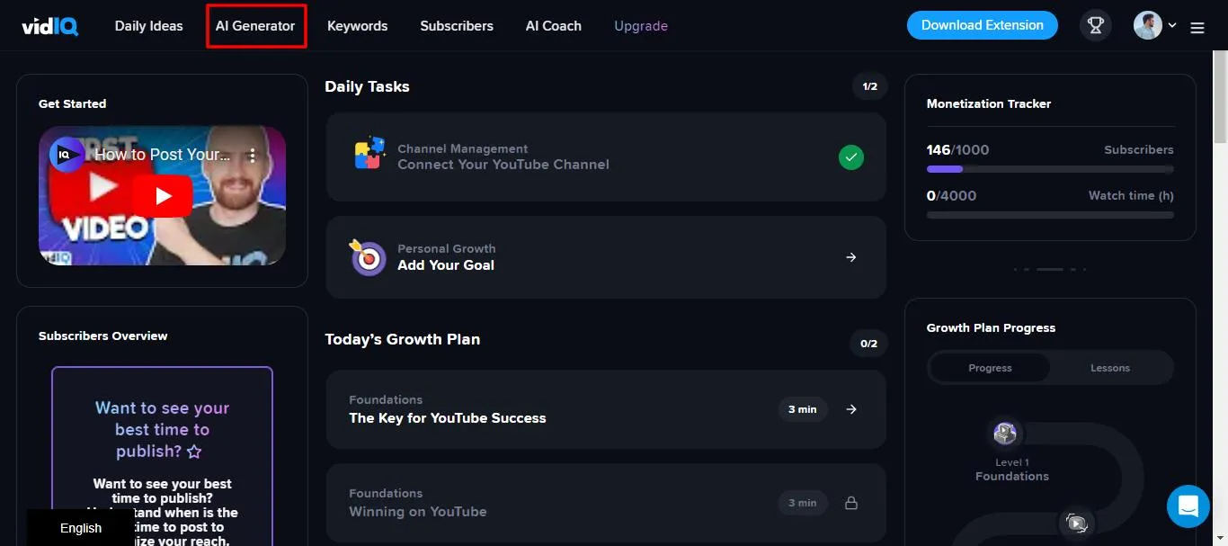Click the vidIQ logo
The width and height of the screenshot is (1228, 546).
click(50, 26)
